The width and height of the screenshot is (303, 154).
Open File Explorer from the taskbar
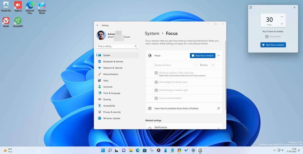point(131,150)
